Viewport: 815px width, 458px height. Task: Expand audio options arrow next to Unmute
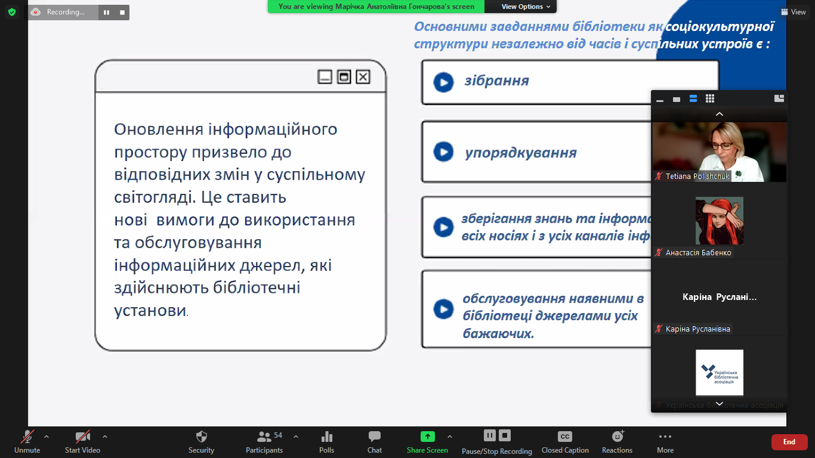tap(47, 436)
